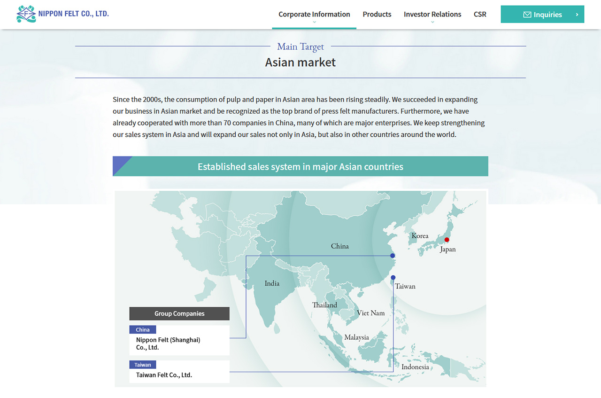Click the Main Target heading

coord(300,47)
